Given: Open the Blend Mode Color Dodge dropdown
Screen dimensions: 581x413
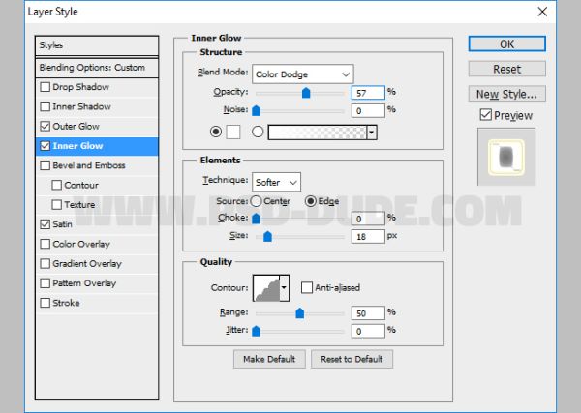Looking at the screenshot, I should (303, 74).
